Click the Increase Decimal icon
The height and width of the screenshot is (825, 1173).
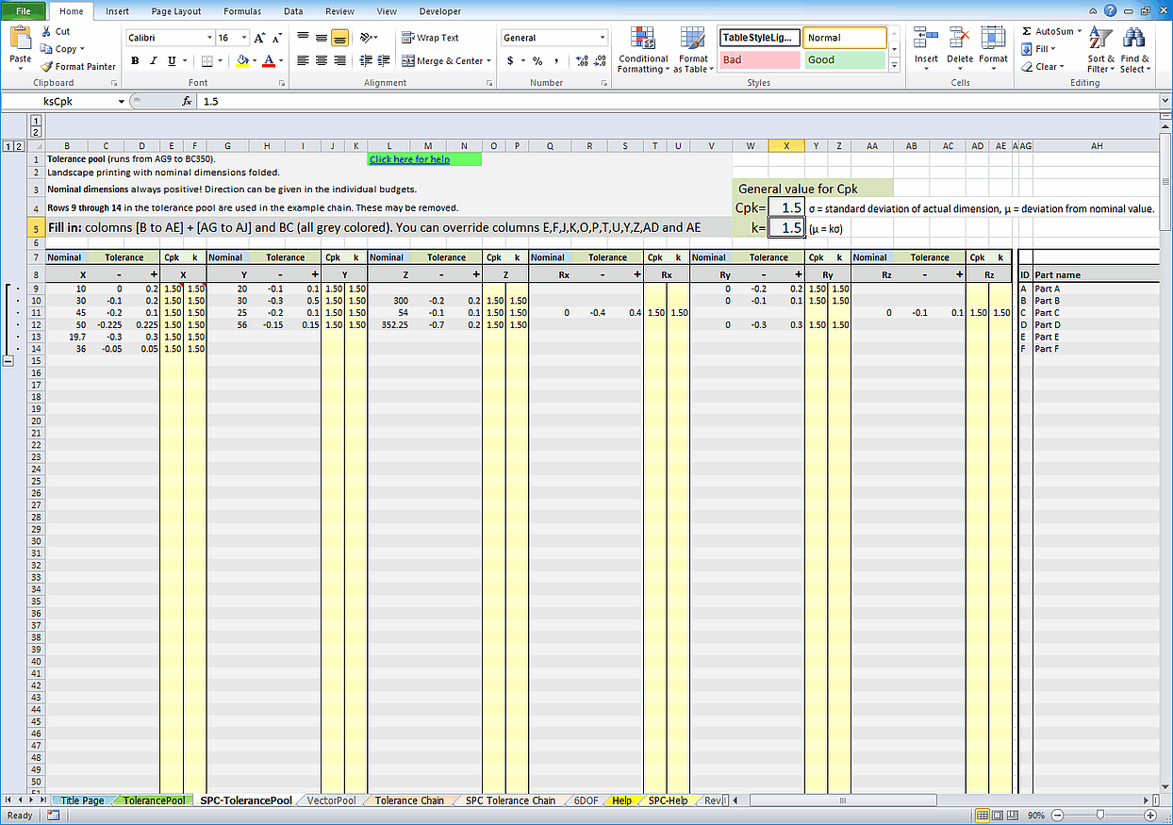tap(581, 60)
